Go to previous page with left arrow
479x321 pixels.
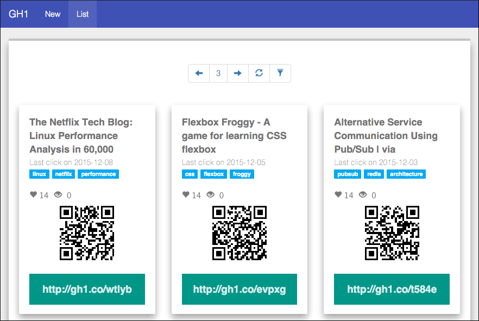[x=199, y=73]
